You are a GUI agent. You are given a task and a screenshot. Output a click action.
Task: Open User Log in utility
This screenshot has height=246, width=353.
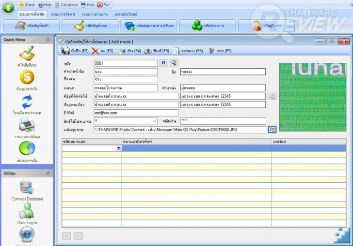[x=27, y=214]
